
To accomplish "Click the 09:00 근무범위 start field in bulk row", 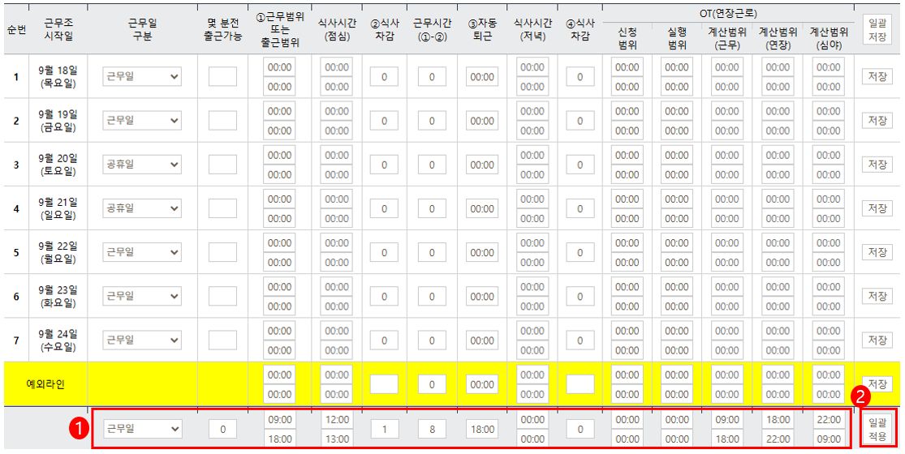I will (x=279, y=420).
